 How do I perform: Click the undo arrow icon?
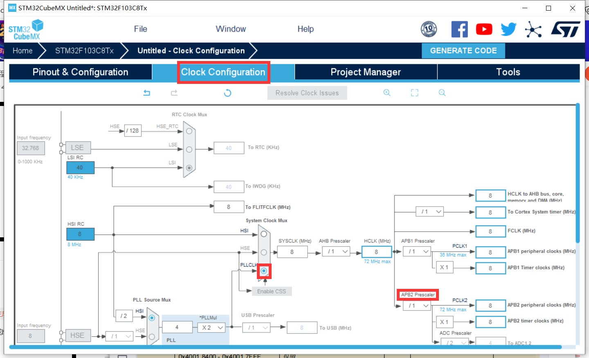pos(147,93)
